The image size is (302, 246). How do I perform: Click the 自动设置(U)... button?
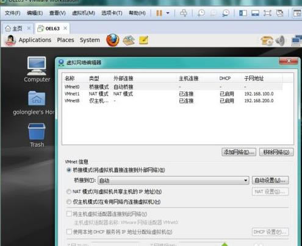270,180
